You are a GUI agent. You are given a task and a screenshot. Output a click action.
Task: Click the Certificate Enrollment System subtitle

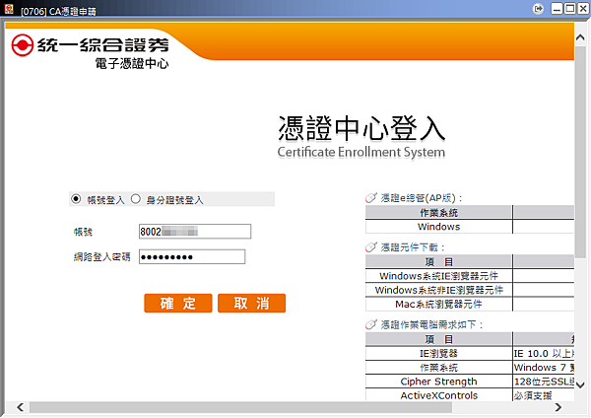[x=361, y=152]
